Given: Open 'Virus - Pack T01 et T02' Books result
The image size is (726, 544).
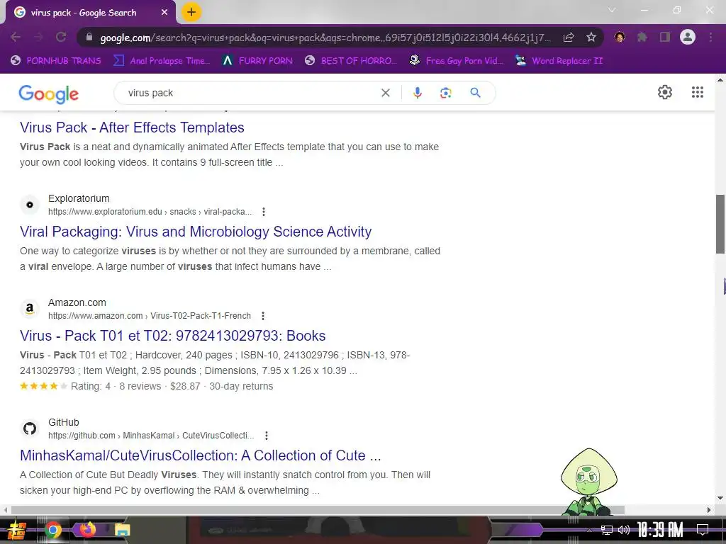Looking at the screenshot, I should tap(173, 335).
